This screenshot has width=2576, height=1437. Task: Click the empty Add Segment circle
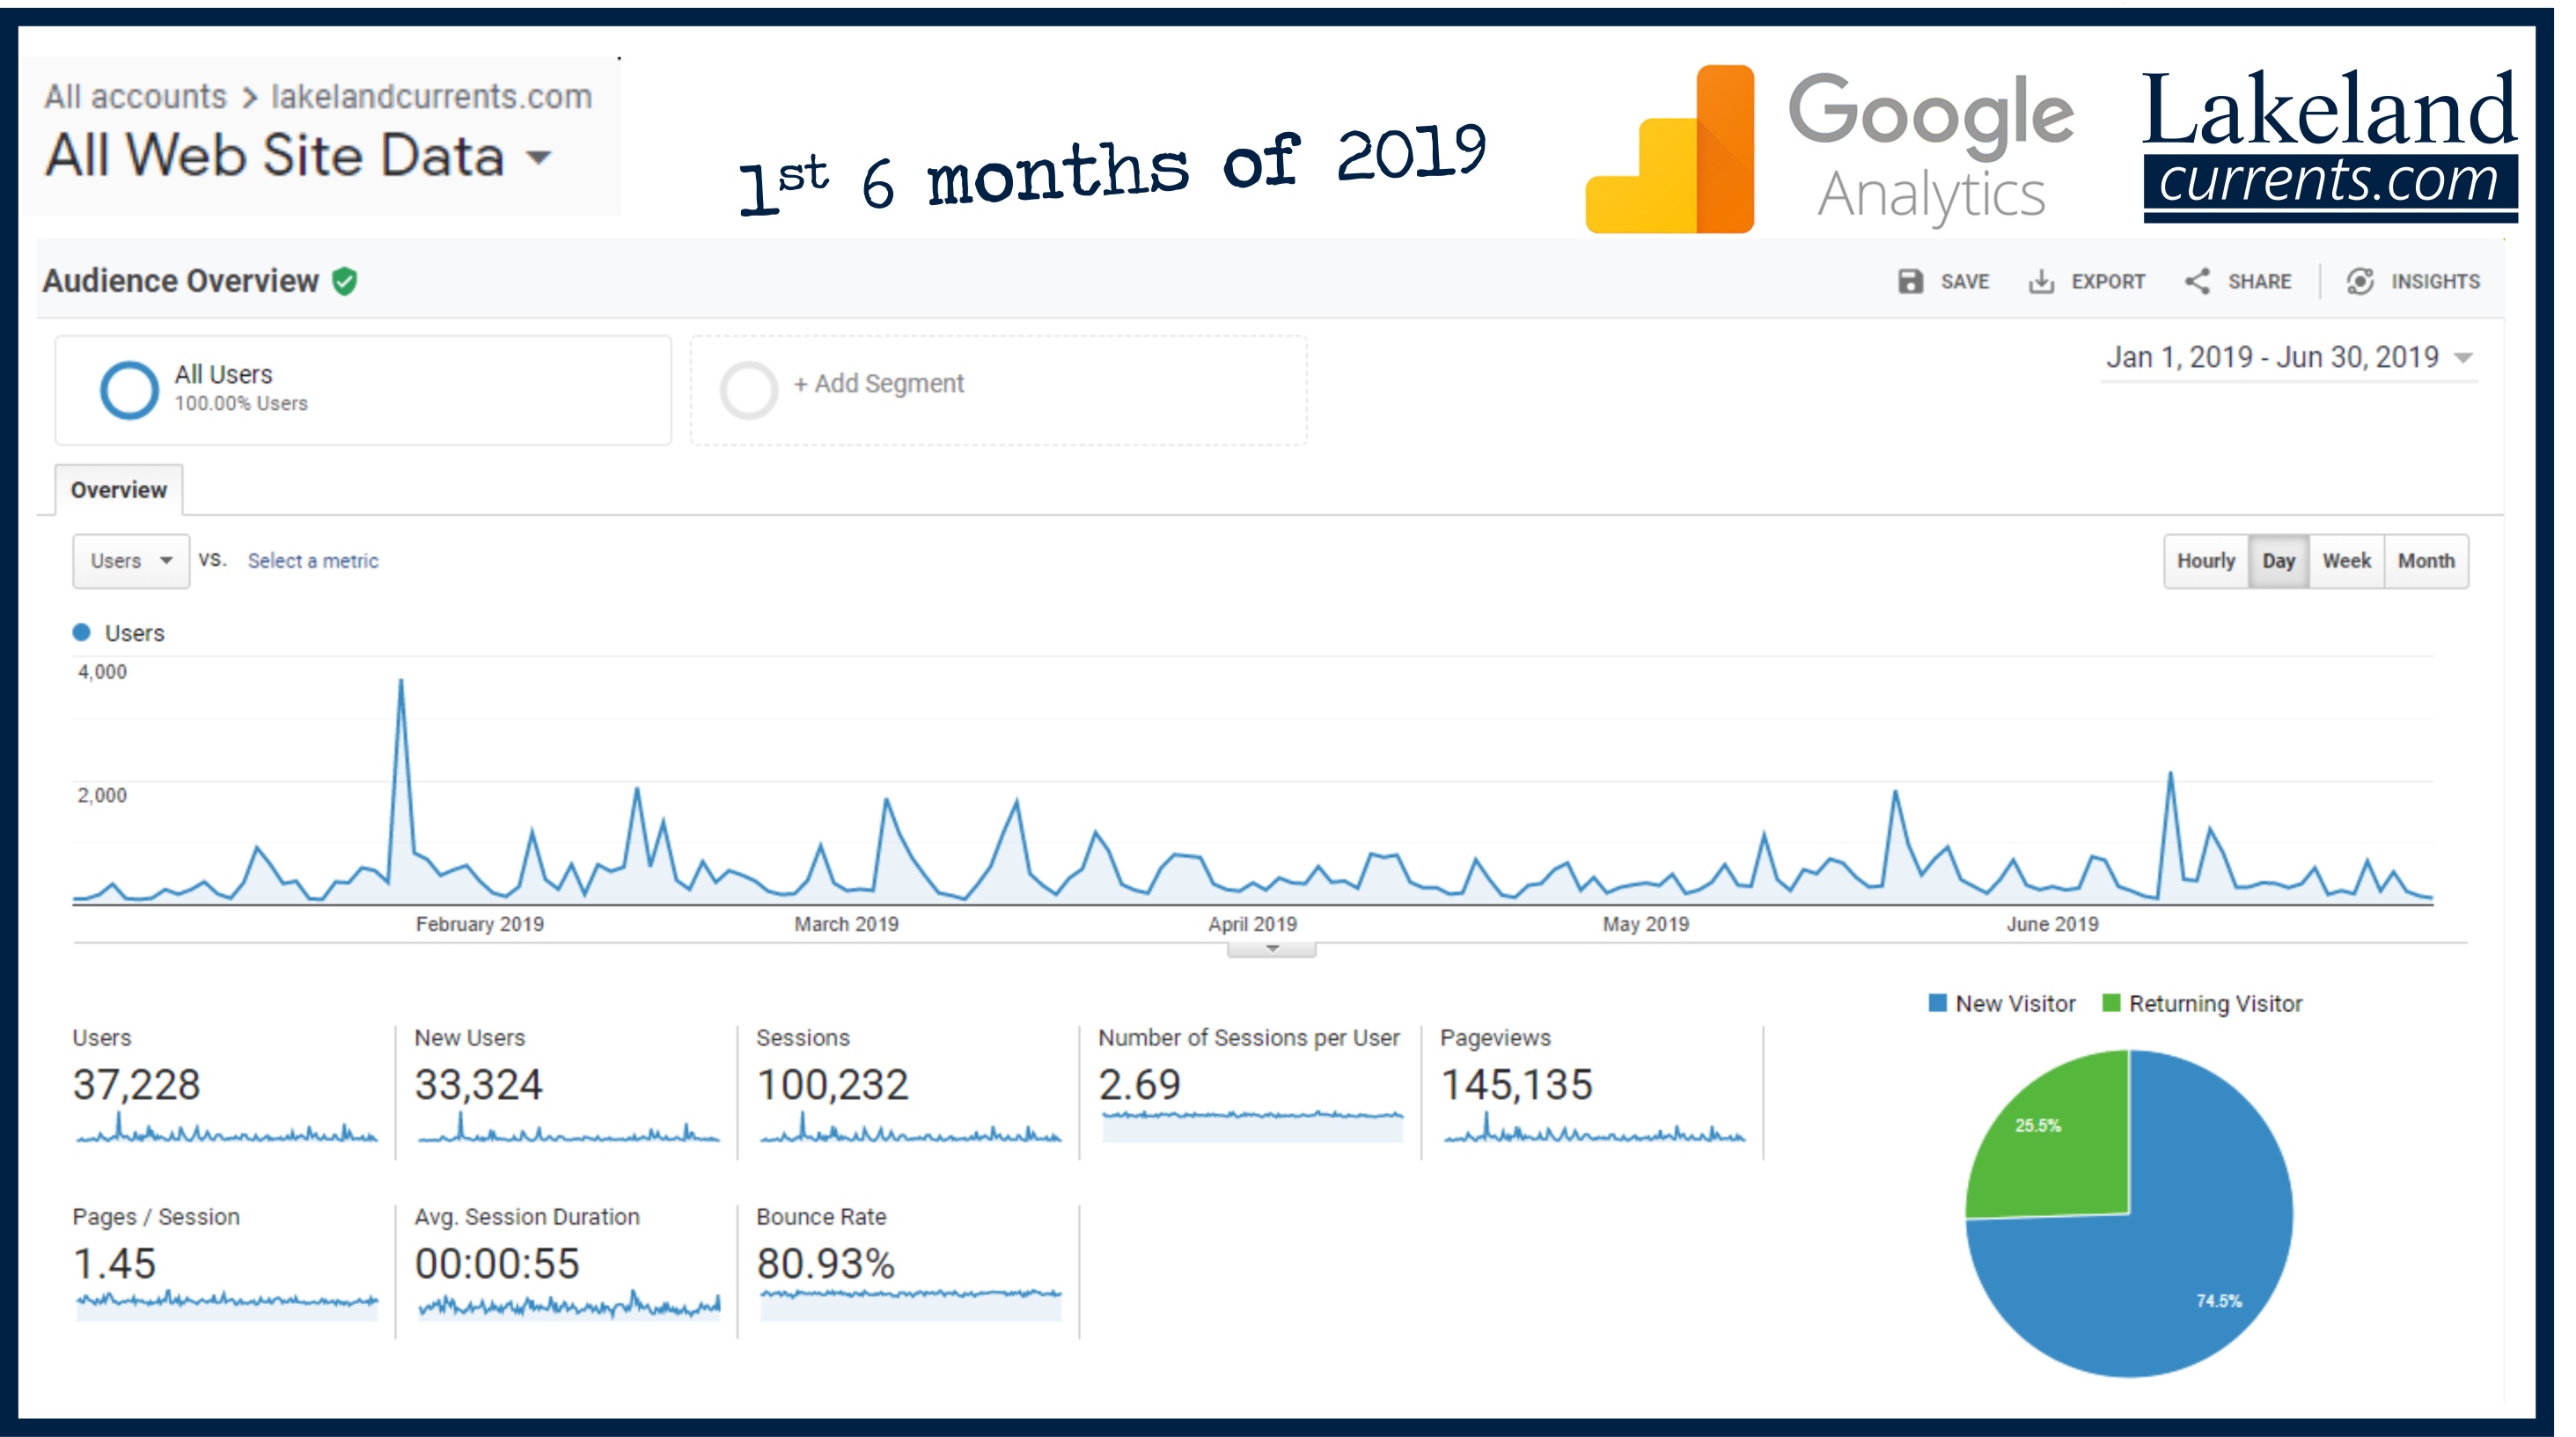point(749,389)
